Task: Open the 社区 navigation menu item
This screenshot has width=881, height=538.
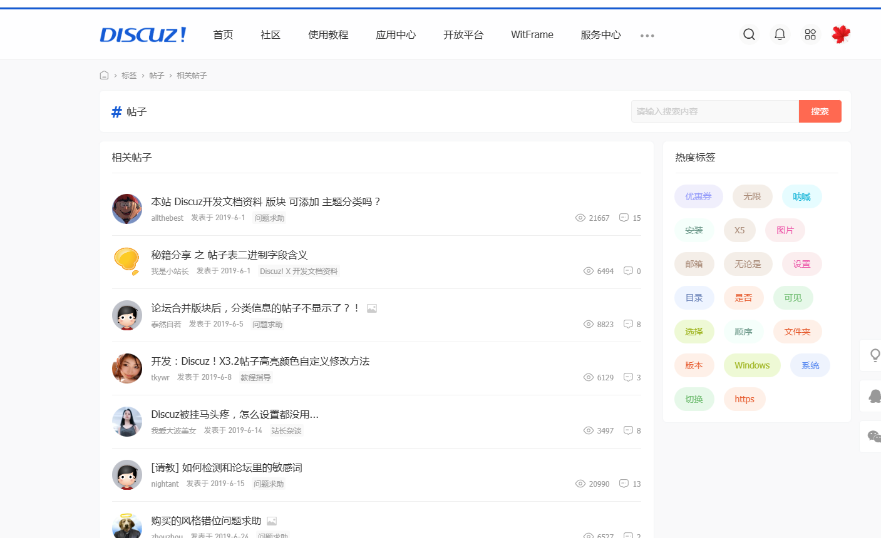Action: point(270,35)
